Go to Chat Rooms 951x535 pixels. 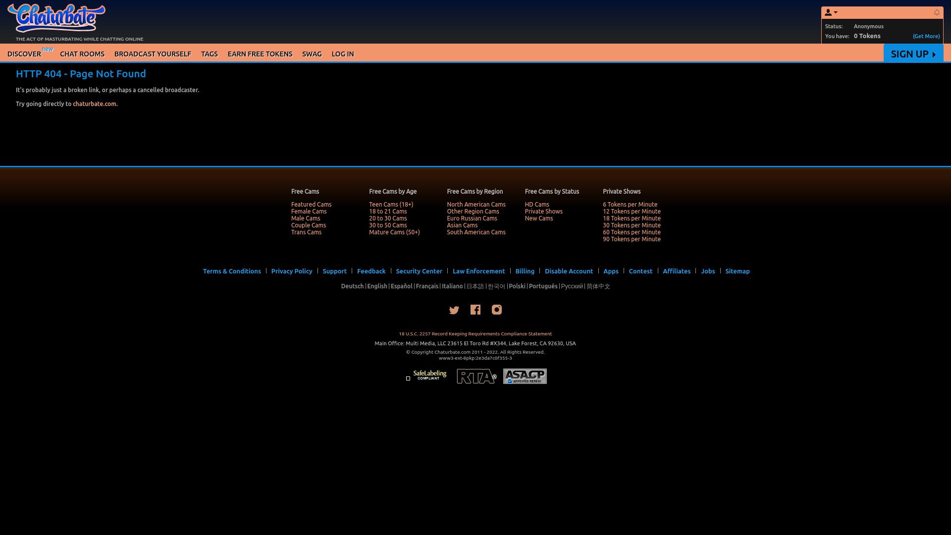[82, 54]
